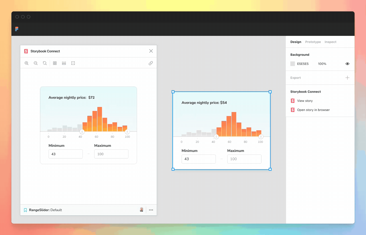The height and width of the screenshot is (235, 366).
Task: Close the Storybook Connect plugin window
Action: coord(151,51)
